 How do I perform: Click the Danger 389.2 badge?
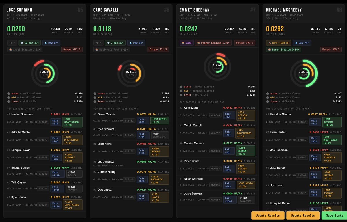coord(331,50)
